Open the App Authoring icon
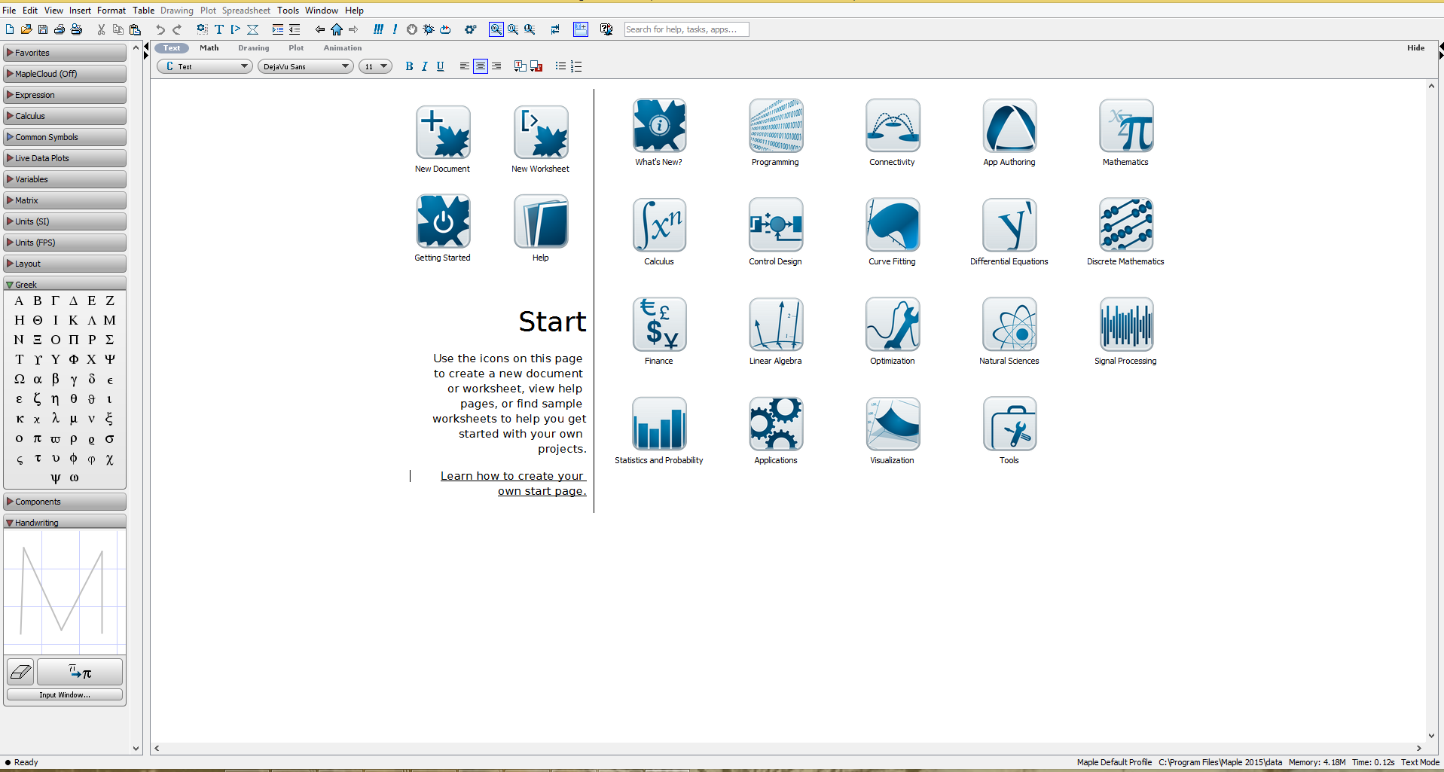 (x=1009, y=126)
